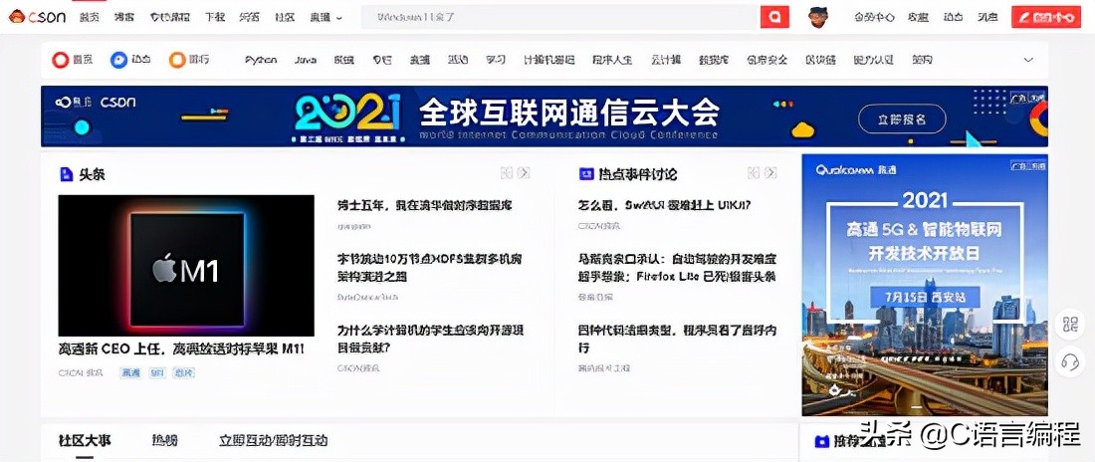Select the 云计算 category

(666, 60)
